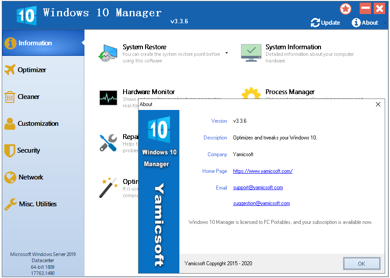Click the Information circle icon in sidebar
The width and height of the screenshot is (390, 278).
point(11,43)
